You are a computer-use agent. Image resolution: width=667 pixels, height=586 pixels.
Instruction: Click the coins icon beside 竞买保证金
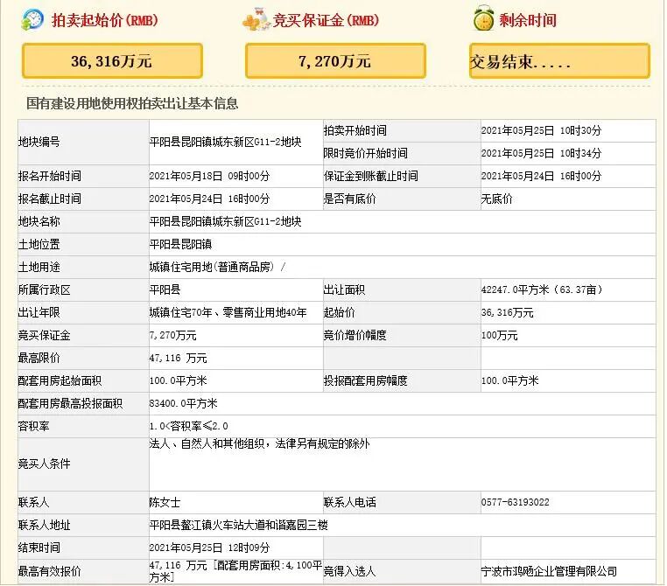pos(256,19)
